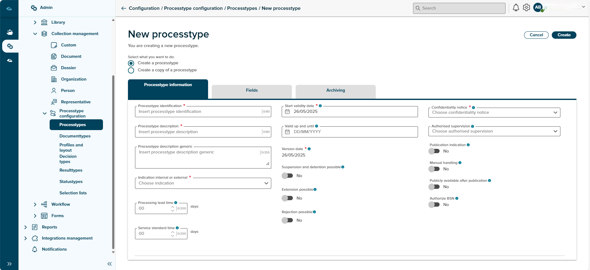The height and width of the screenshot is (270, 590).
Task: Select Processtype information tab
Action: tap(168, 89)
